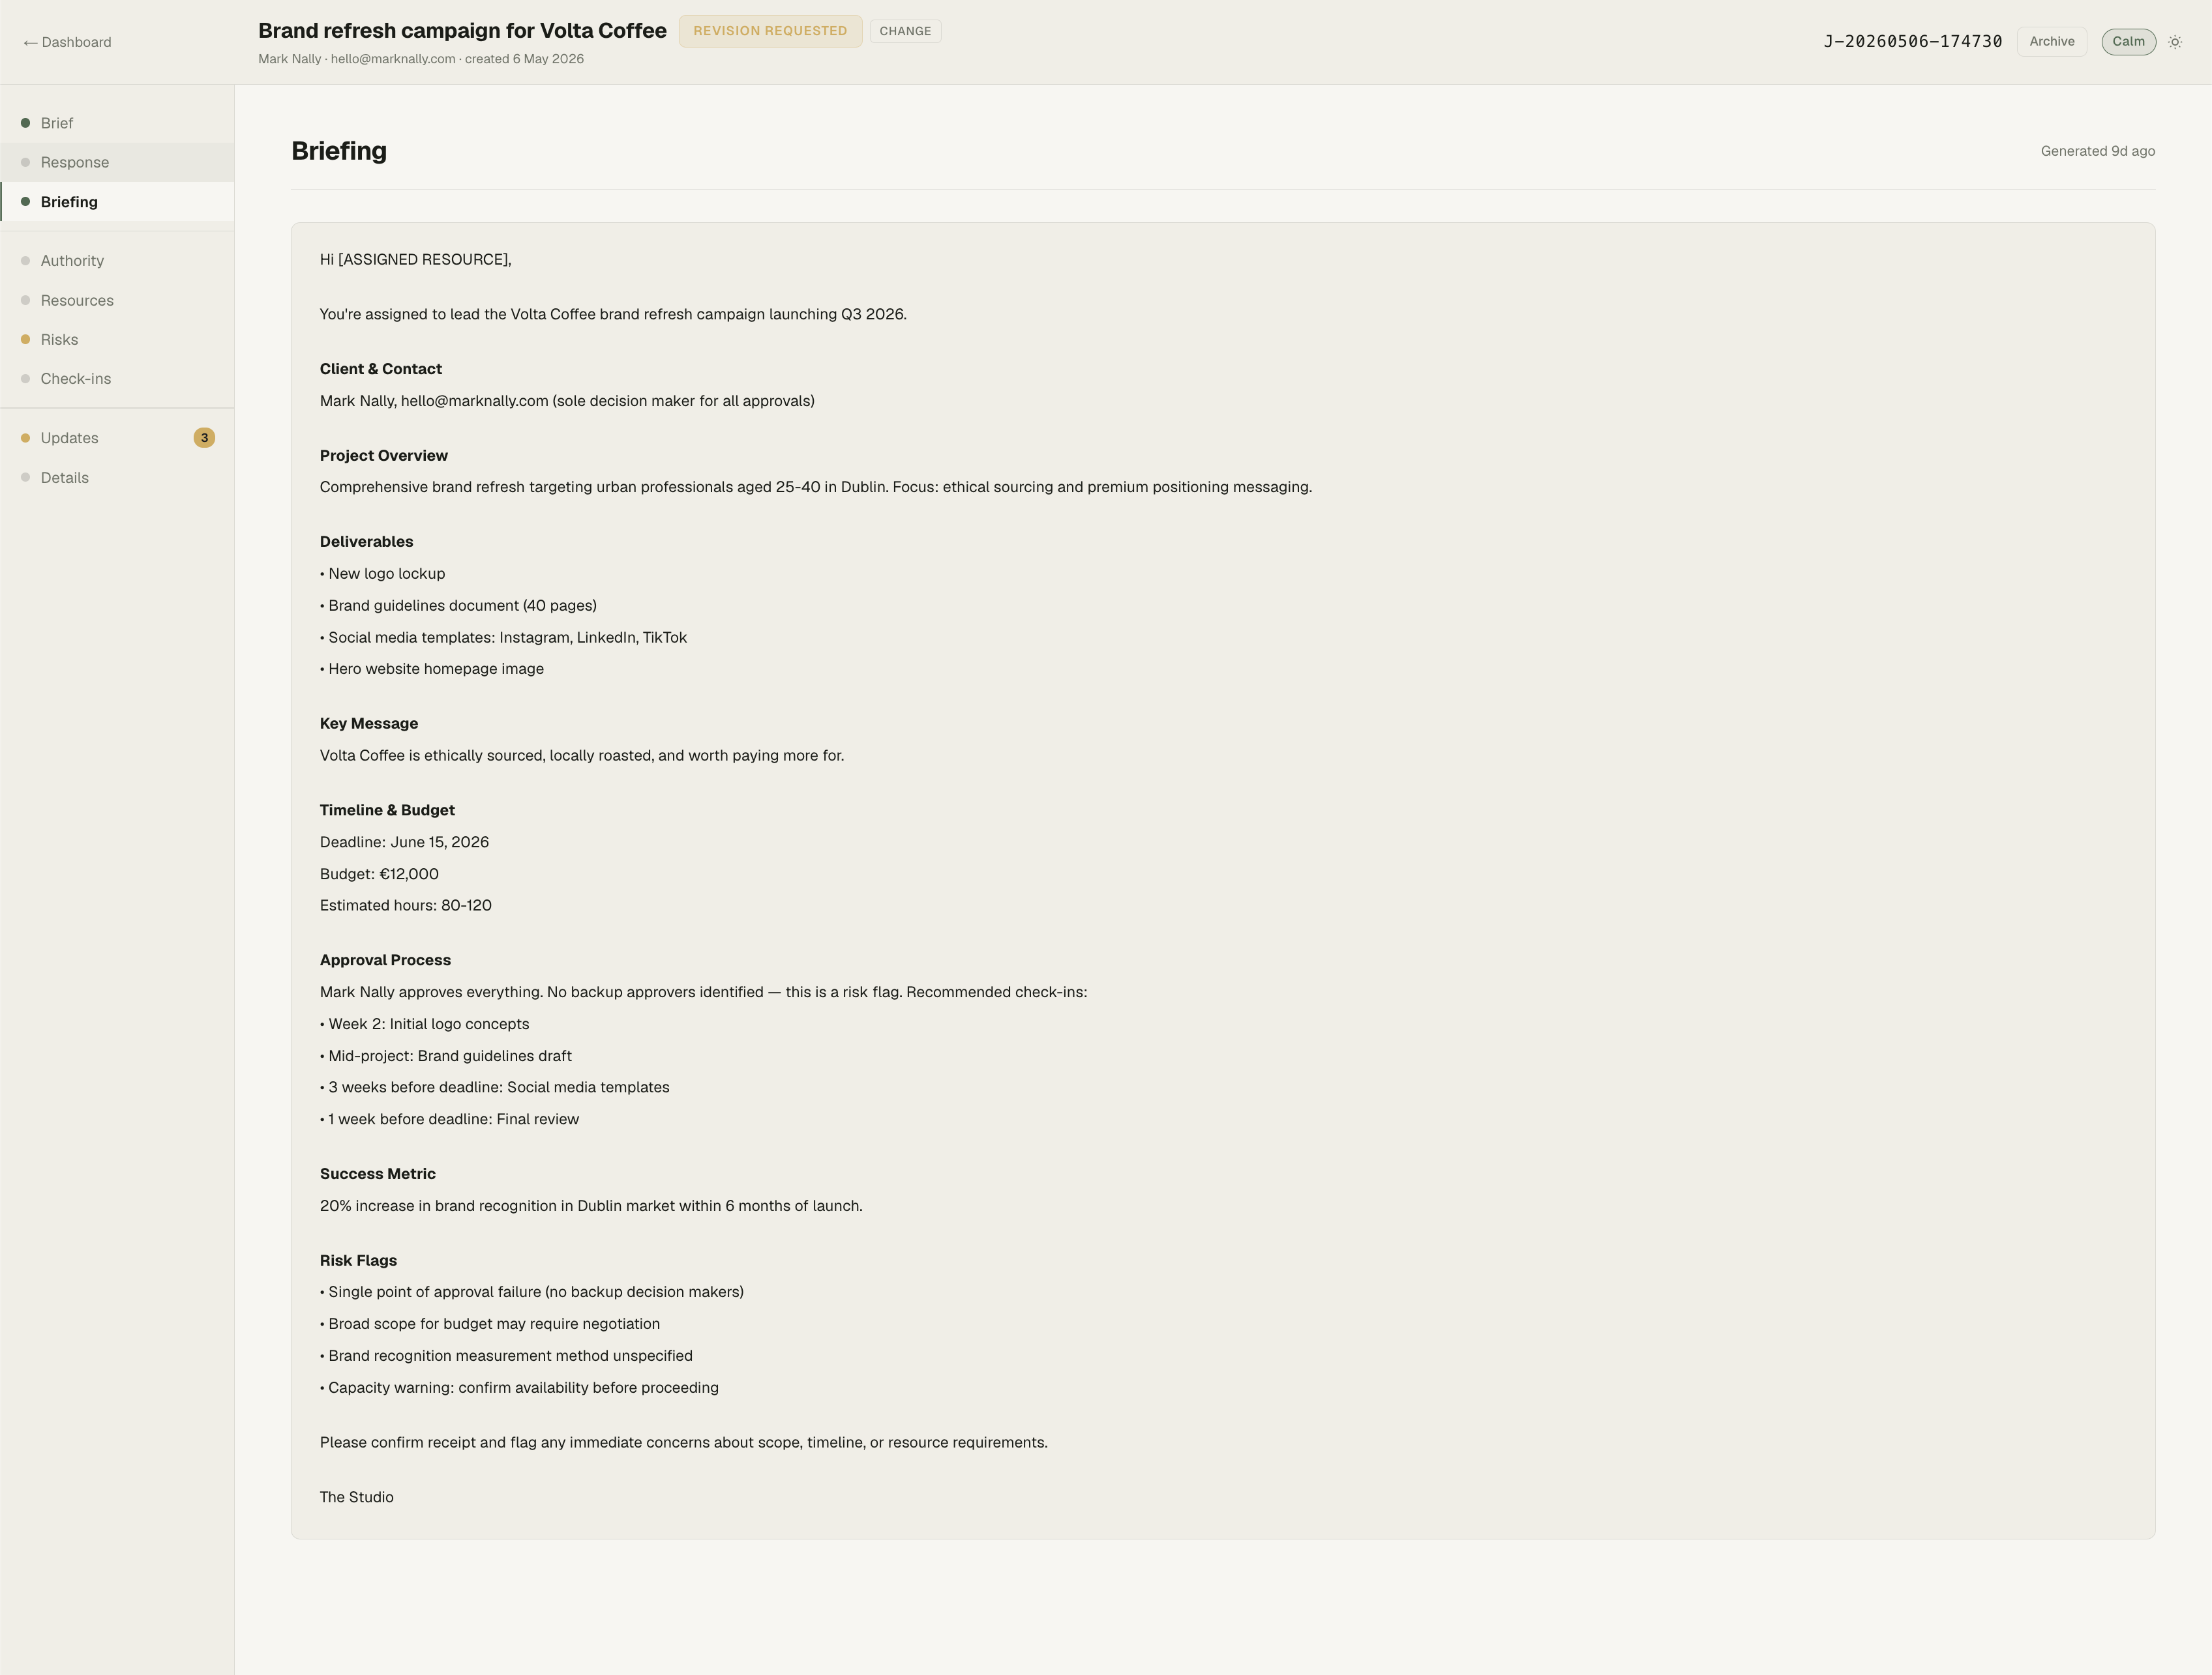The height and width of the screenshot is (1675, 2212).
Task: Click 'Estimated hours: 80-120' line
Action: click(406, 905)
